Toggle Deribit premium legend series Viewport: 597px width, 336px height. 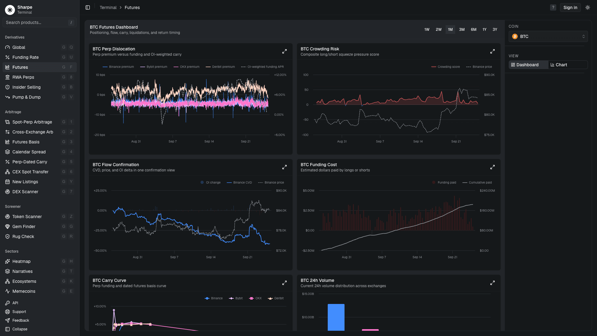tap(220, 67)
